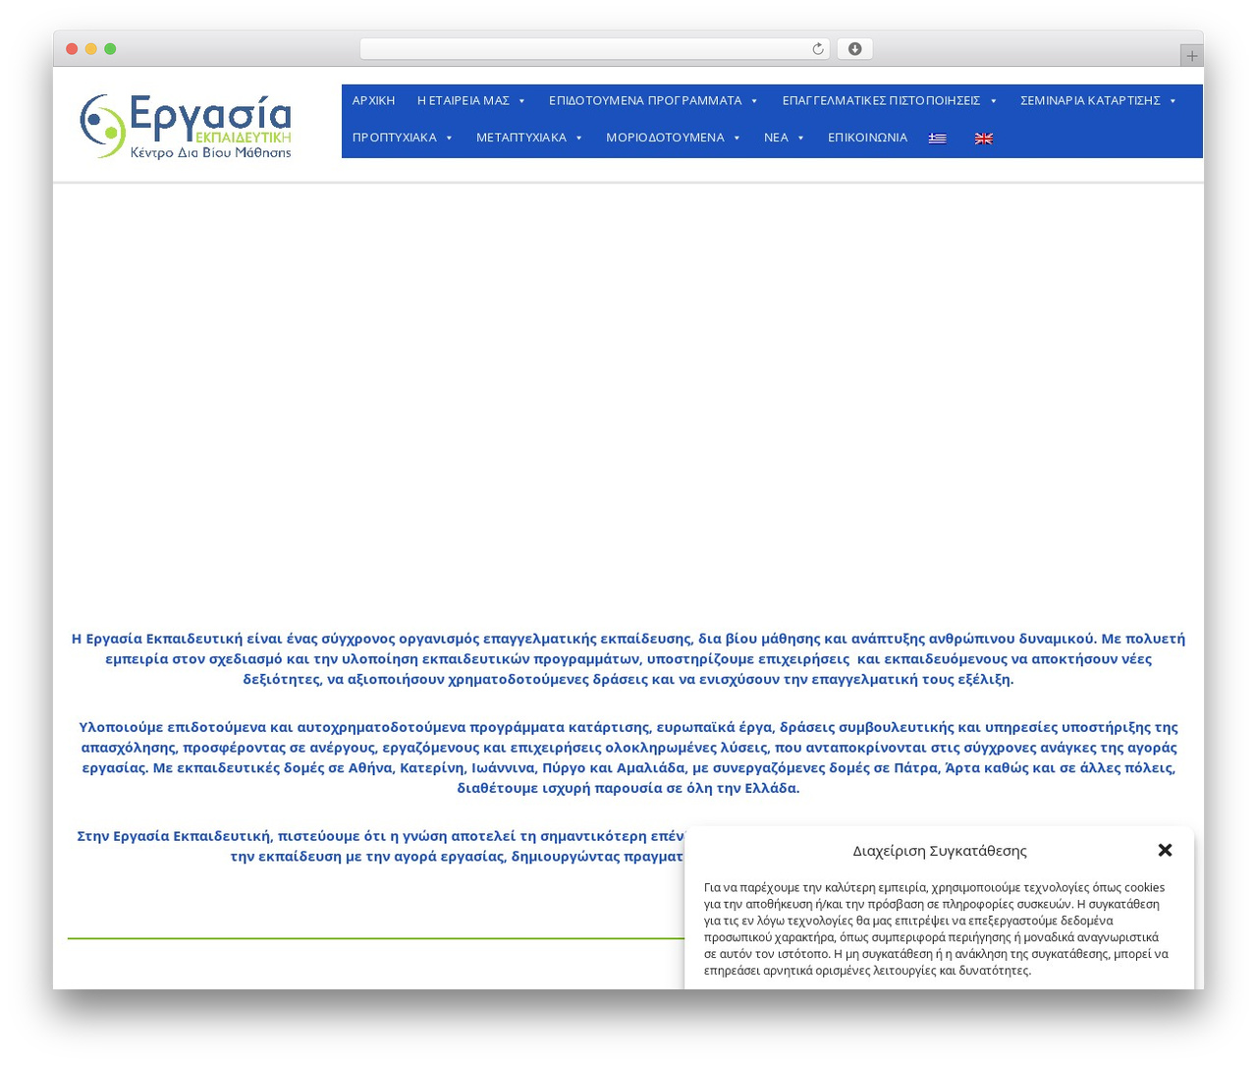The width and height of the screenshot is (1257, 1065).
Task: Open Η ΕΤΑΙΡΕΙΑ ΜΑΣ menu item
Action: click(464, 100)
